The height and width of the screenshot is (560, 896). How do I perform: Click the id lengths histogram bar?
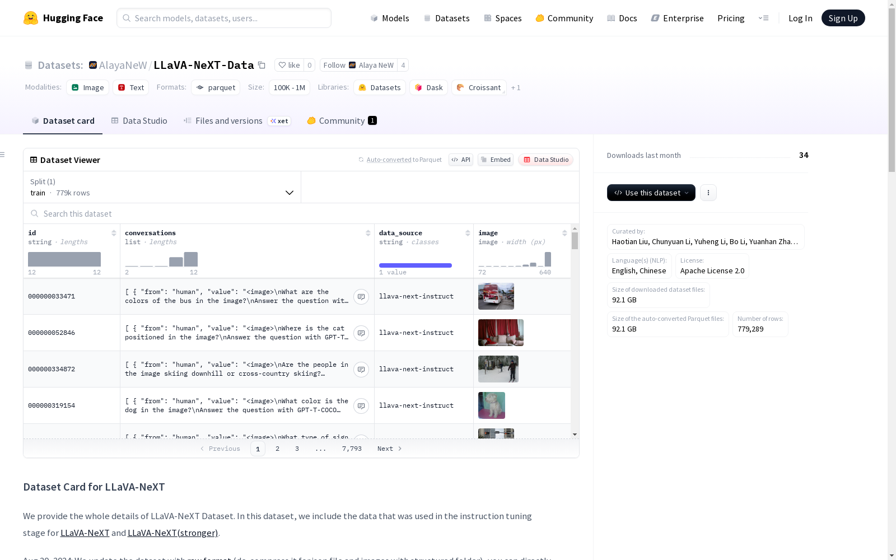[64, 259]
